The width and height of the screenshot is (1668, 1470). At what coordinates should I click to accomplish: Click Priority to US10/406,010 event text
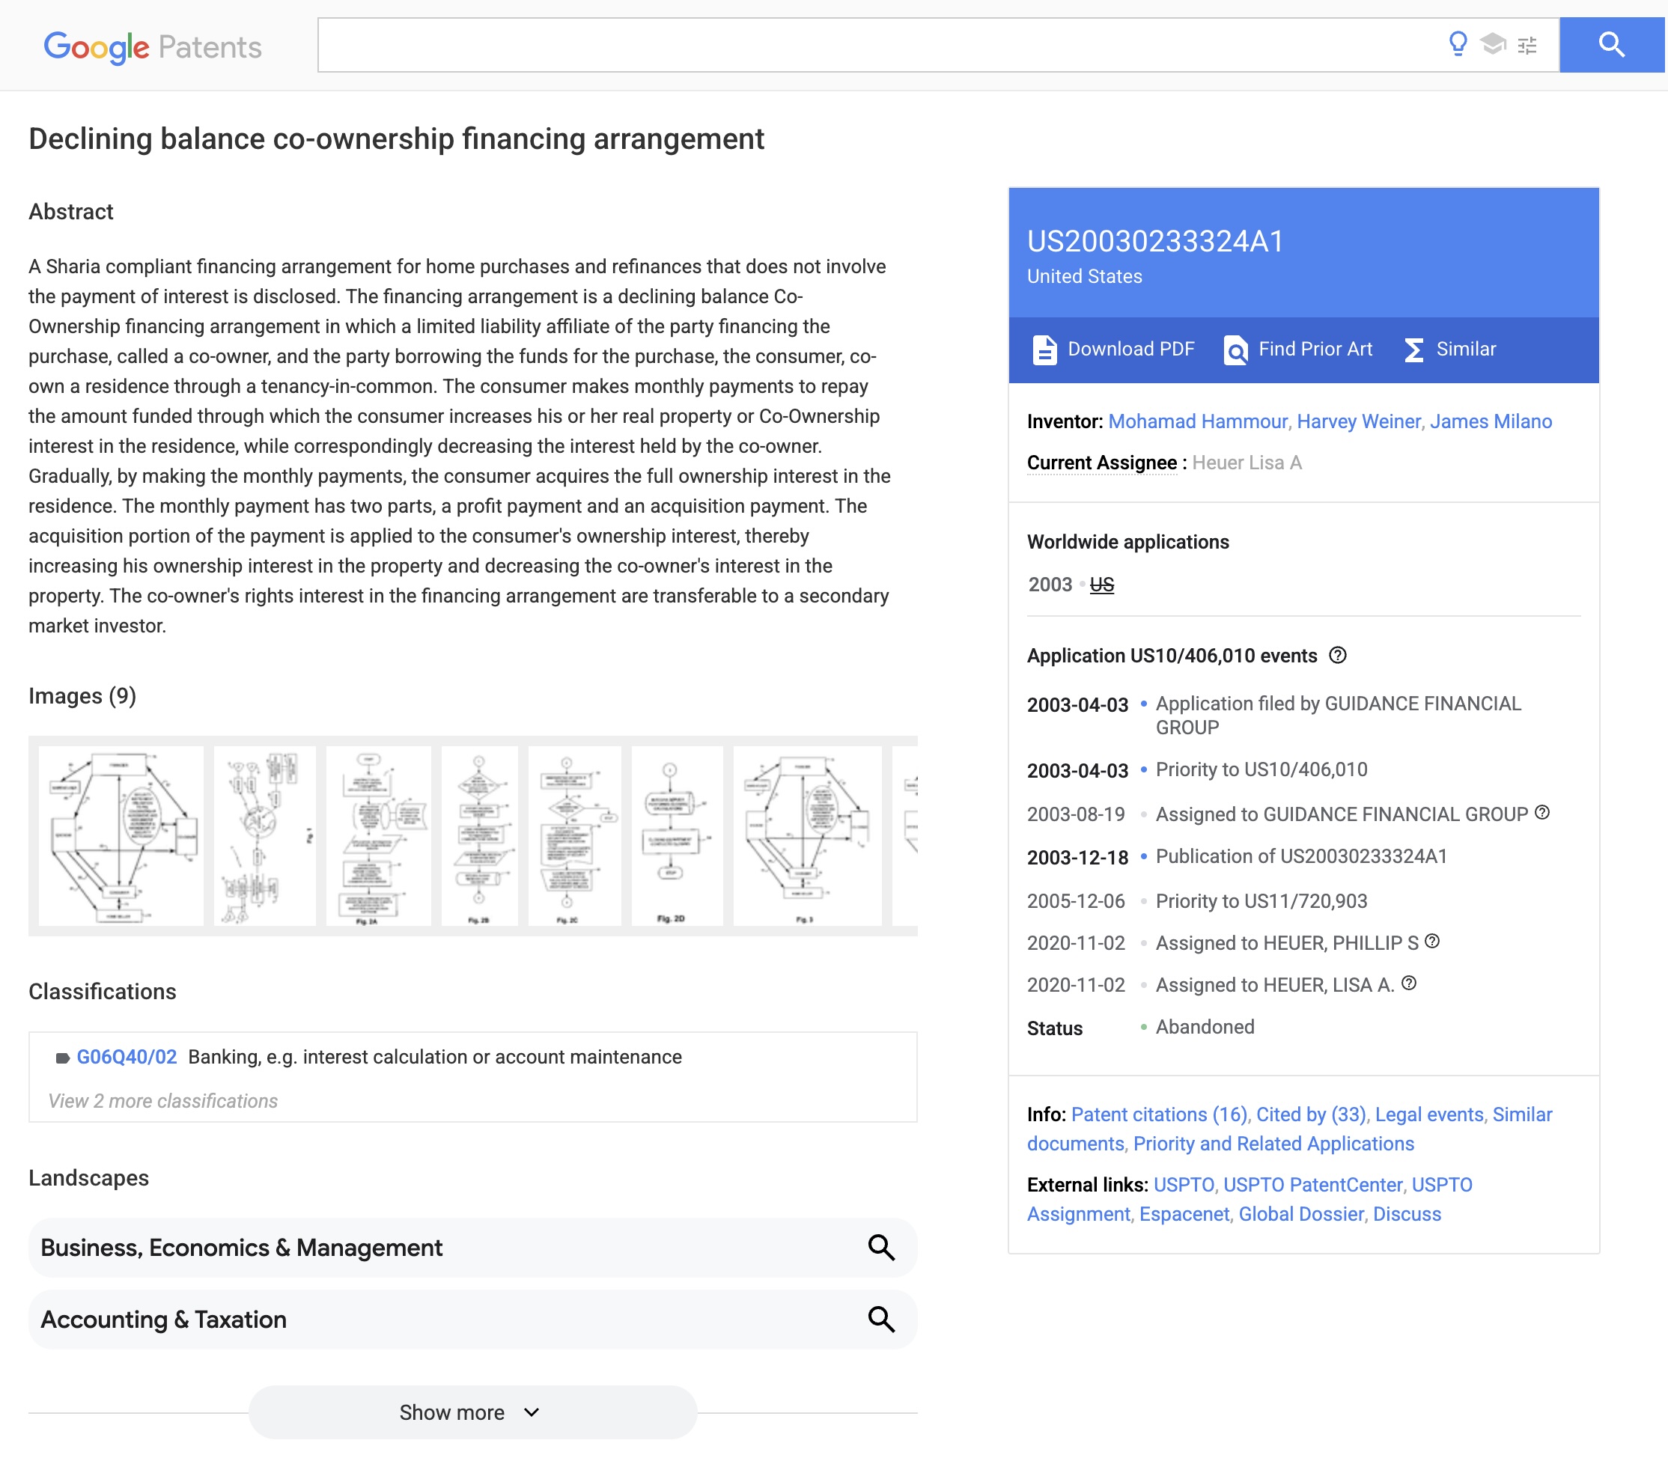(x=1261, y=769)
